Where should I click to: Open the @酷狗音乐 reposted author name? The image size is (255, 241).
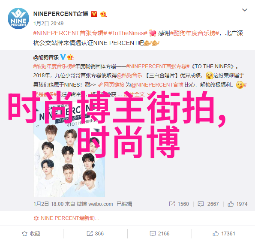46,57
